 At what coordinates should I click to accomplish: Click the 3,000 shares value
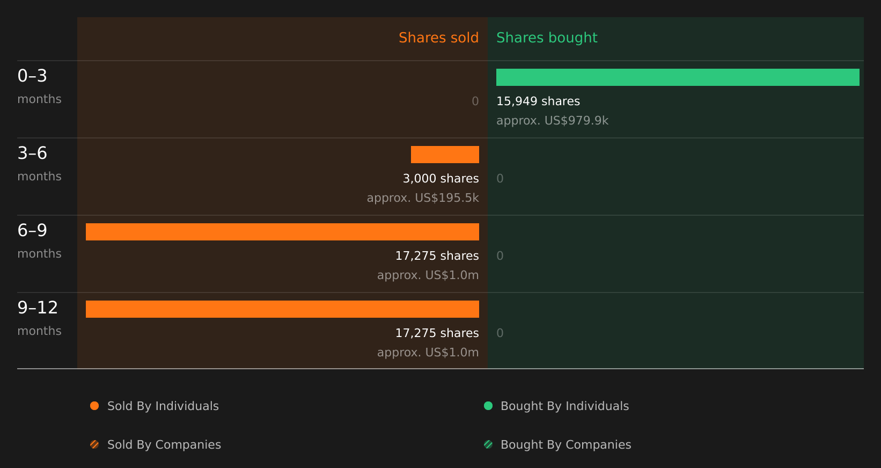pyautogui.click(x=440, y=179)
